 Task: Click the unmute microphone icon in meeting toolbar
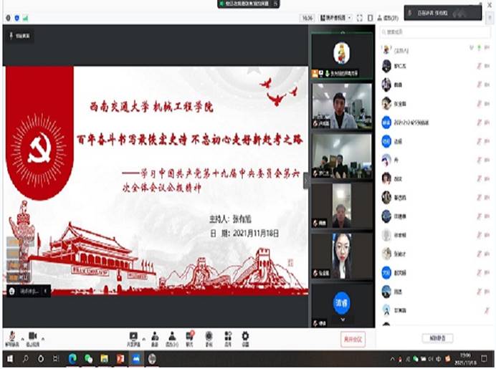coord(11,336)
